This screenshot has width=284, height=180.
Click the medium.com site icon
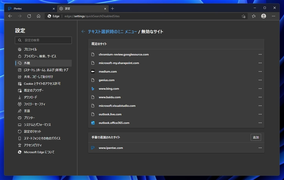click(x=93, y=71)
